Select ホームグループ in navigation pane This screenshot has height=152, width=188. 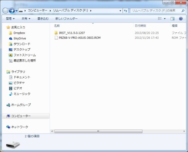[21, 105]
